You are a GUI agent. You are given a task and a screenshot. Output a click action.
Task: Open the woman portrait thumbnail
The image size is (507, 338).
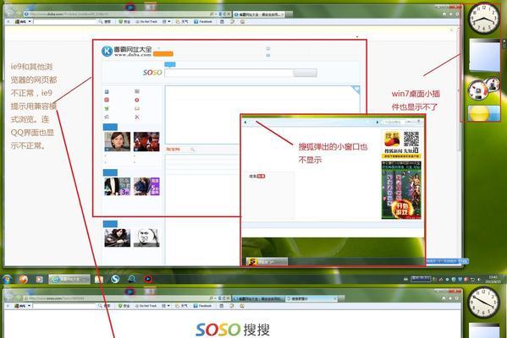tap(117, 141)
